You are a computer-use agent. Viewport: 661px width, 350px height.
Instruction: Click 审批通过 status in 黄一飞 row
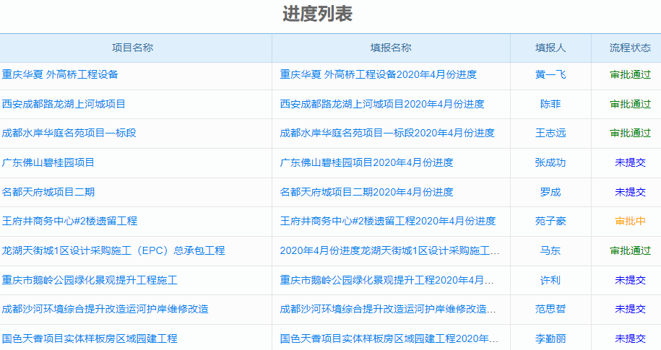click(630, 74)
